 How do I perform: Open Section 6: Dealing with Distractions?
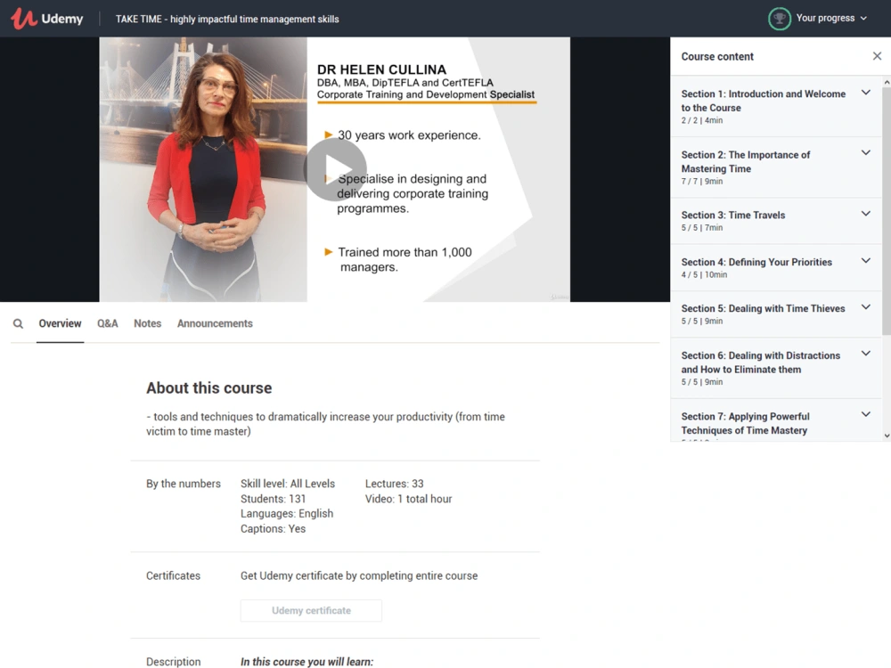(x=776, y=368)
